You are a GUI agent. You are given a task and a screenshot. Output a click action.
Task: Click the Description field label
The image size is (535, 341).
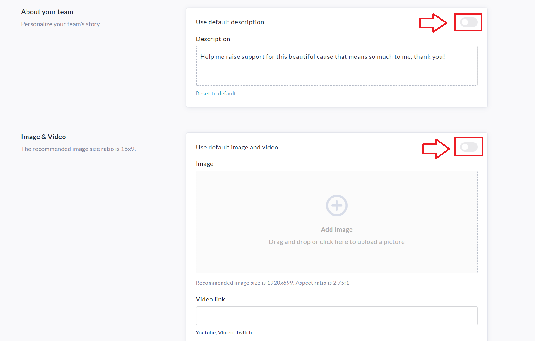pyautogui.click(x=213, y=39)
